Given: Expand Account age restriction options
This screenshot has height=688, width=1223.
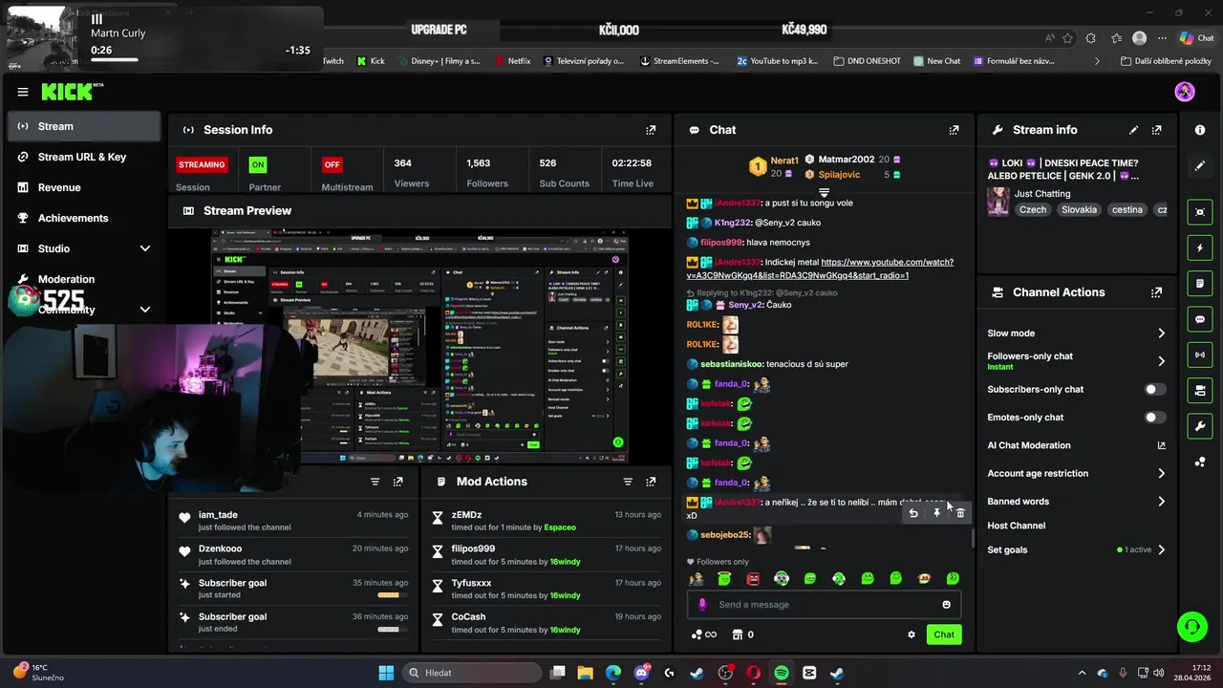Looking at the screenshot, I should (1161, 473).
